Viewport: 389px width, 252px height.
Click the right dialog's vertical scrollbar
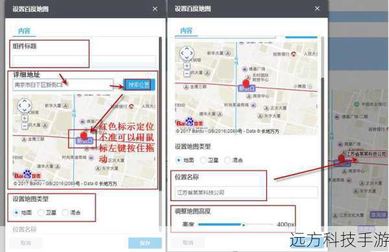click(322, 154)
